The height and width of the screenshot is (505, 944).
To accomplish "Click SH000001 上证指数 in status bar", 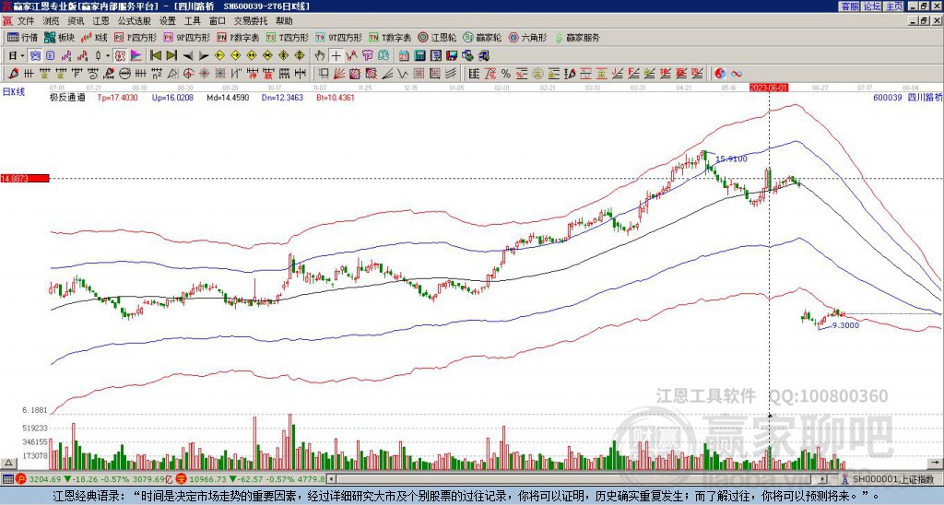I will [x=893, y=479].
